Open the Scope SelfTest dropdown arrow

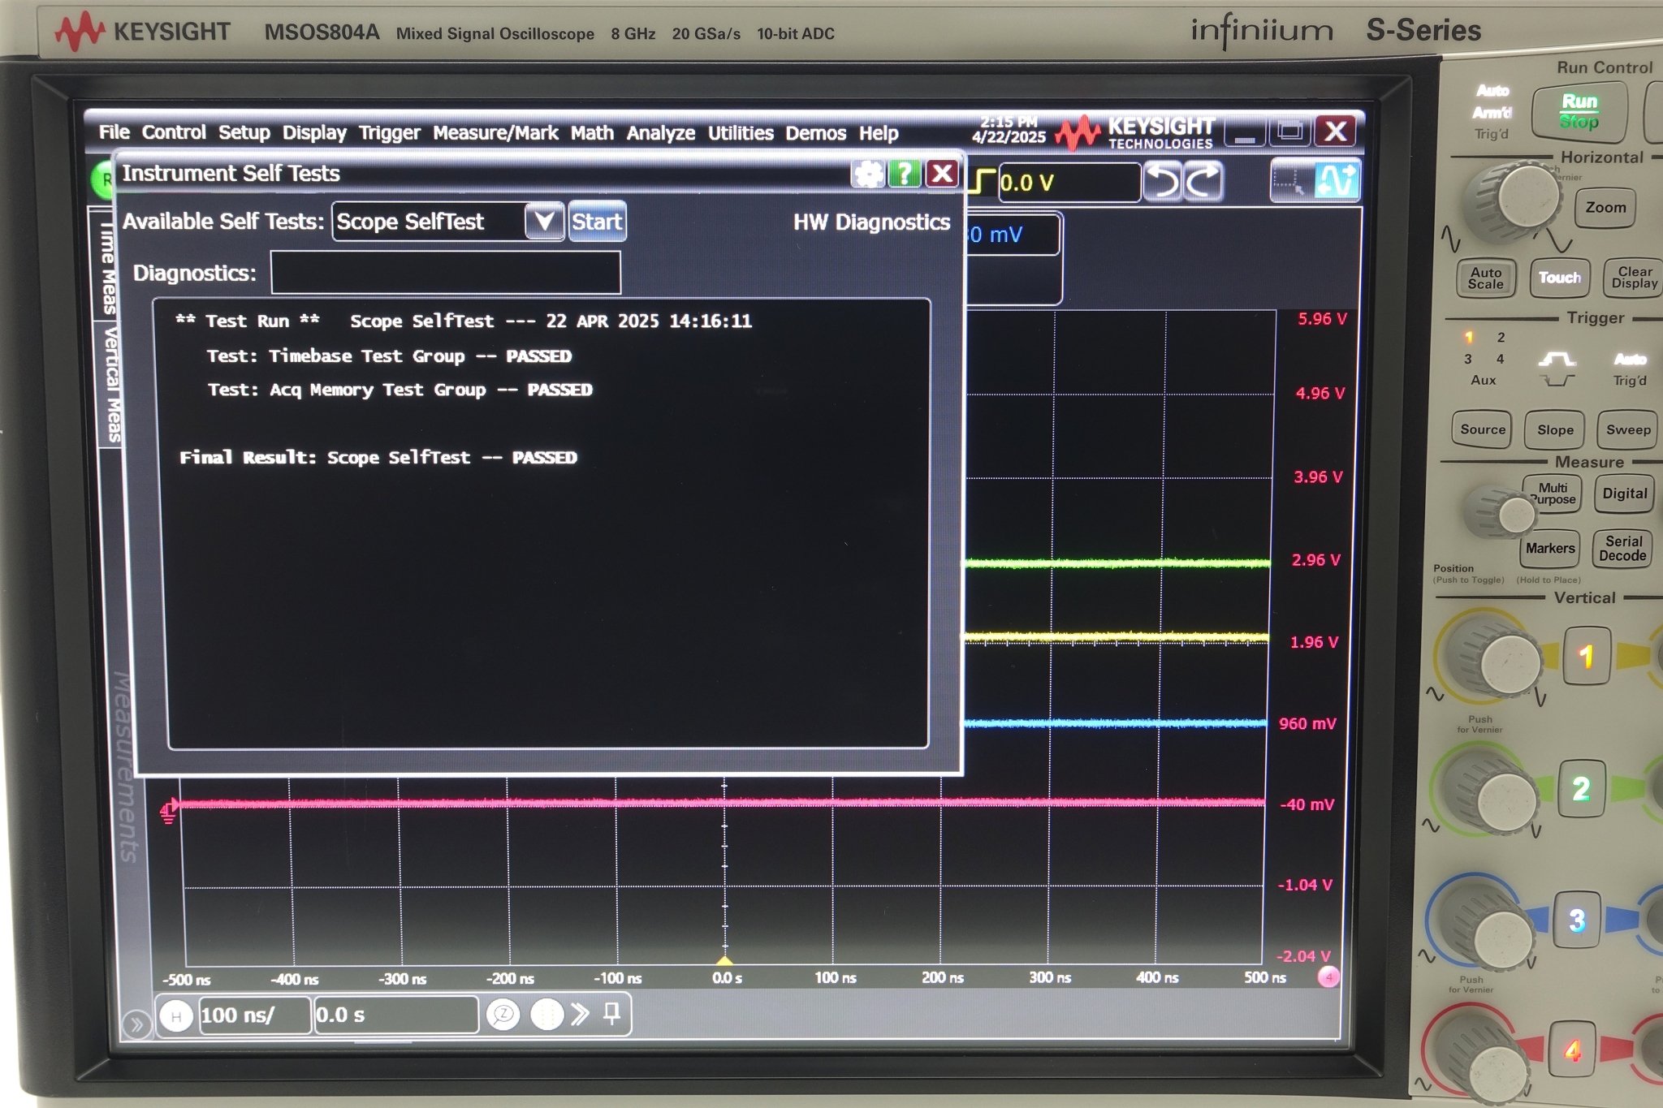544,222
